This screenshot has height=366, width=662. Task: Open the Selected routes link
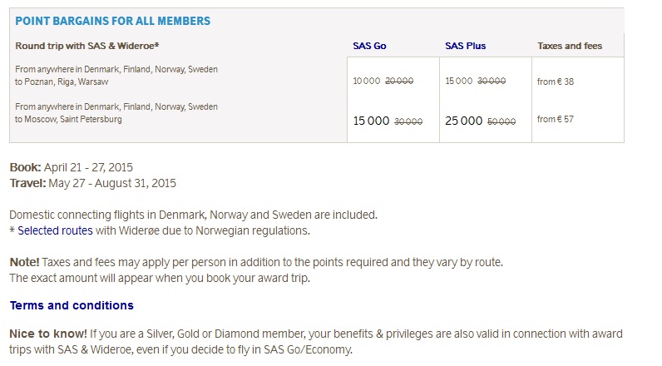tap(55, 230)
